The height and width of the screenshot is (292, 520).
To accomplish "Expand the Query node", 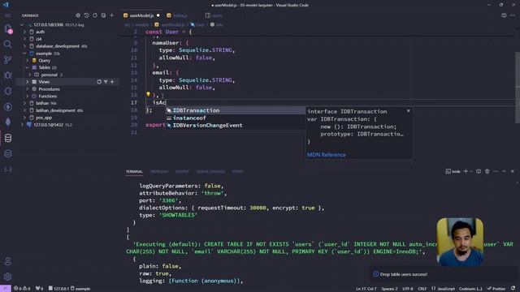I will coord(27,61).
